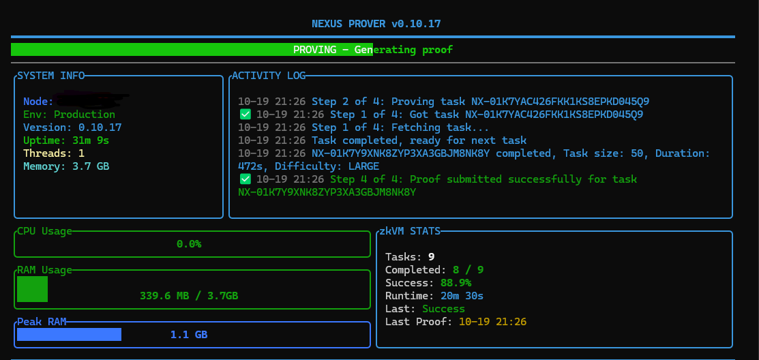Click the Last Proof: 10-19 21:26 stat
Image resolution: width=759 pixels, height=360 pixels.
456,322
